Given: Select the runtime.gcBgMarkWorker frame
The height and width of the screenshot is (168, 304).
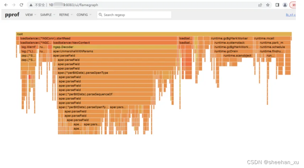Looking at the screenshot, I should [x=231, y=38].
